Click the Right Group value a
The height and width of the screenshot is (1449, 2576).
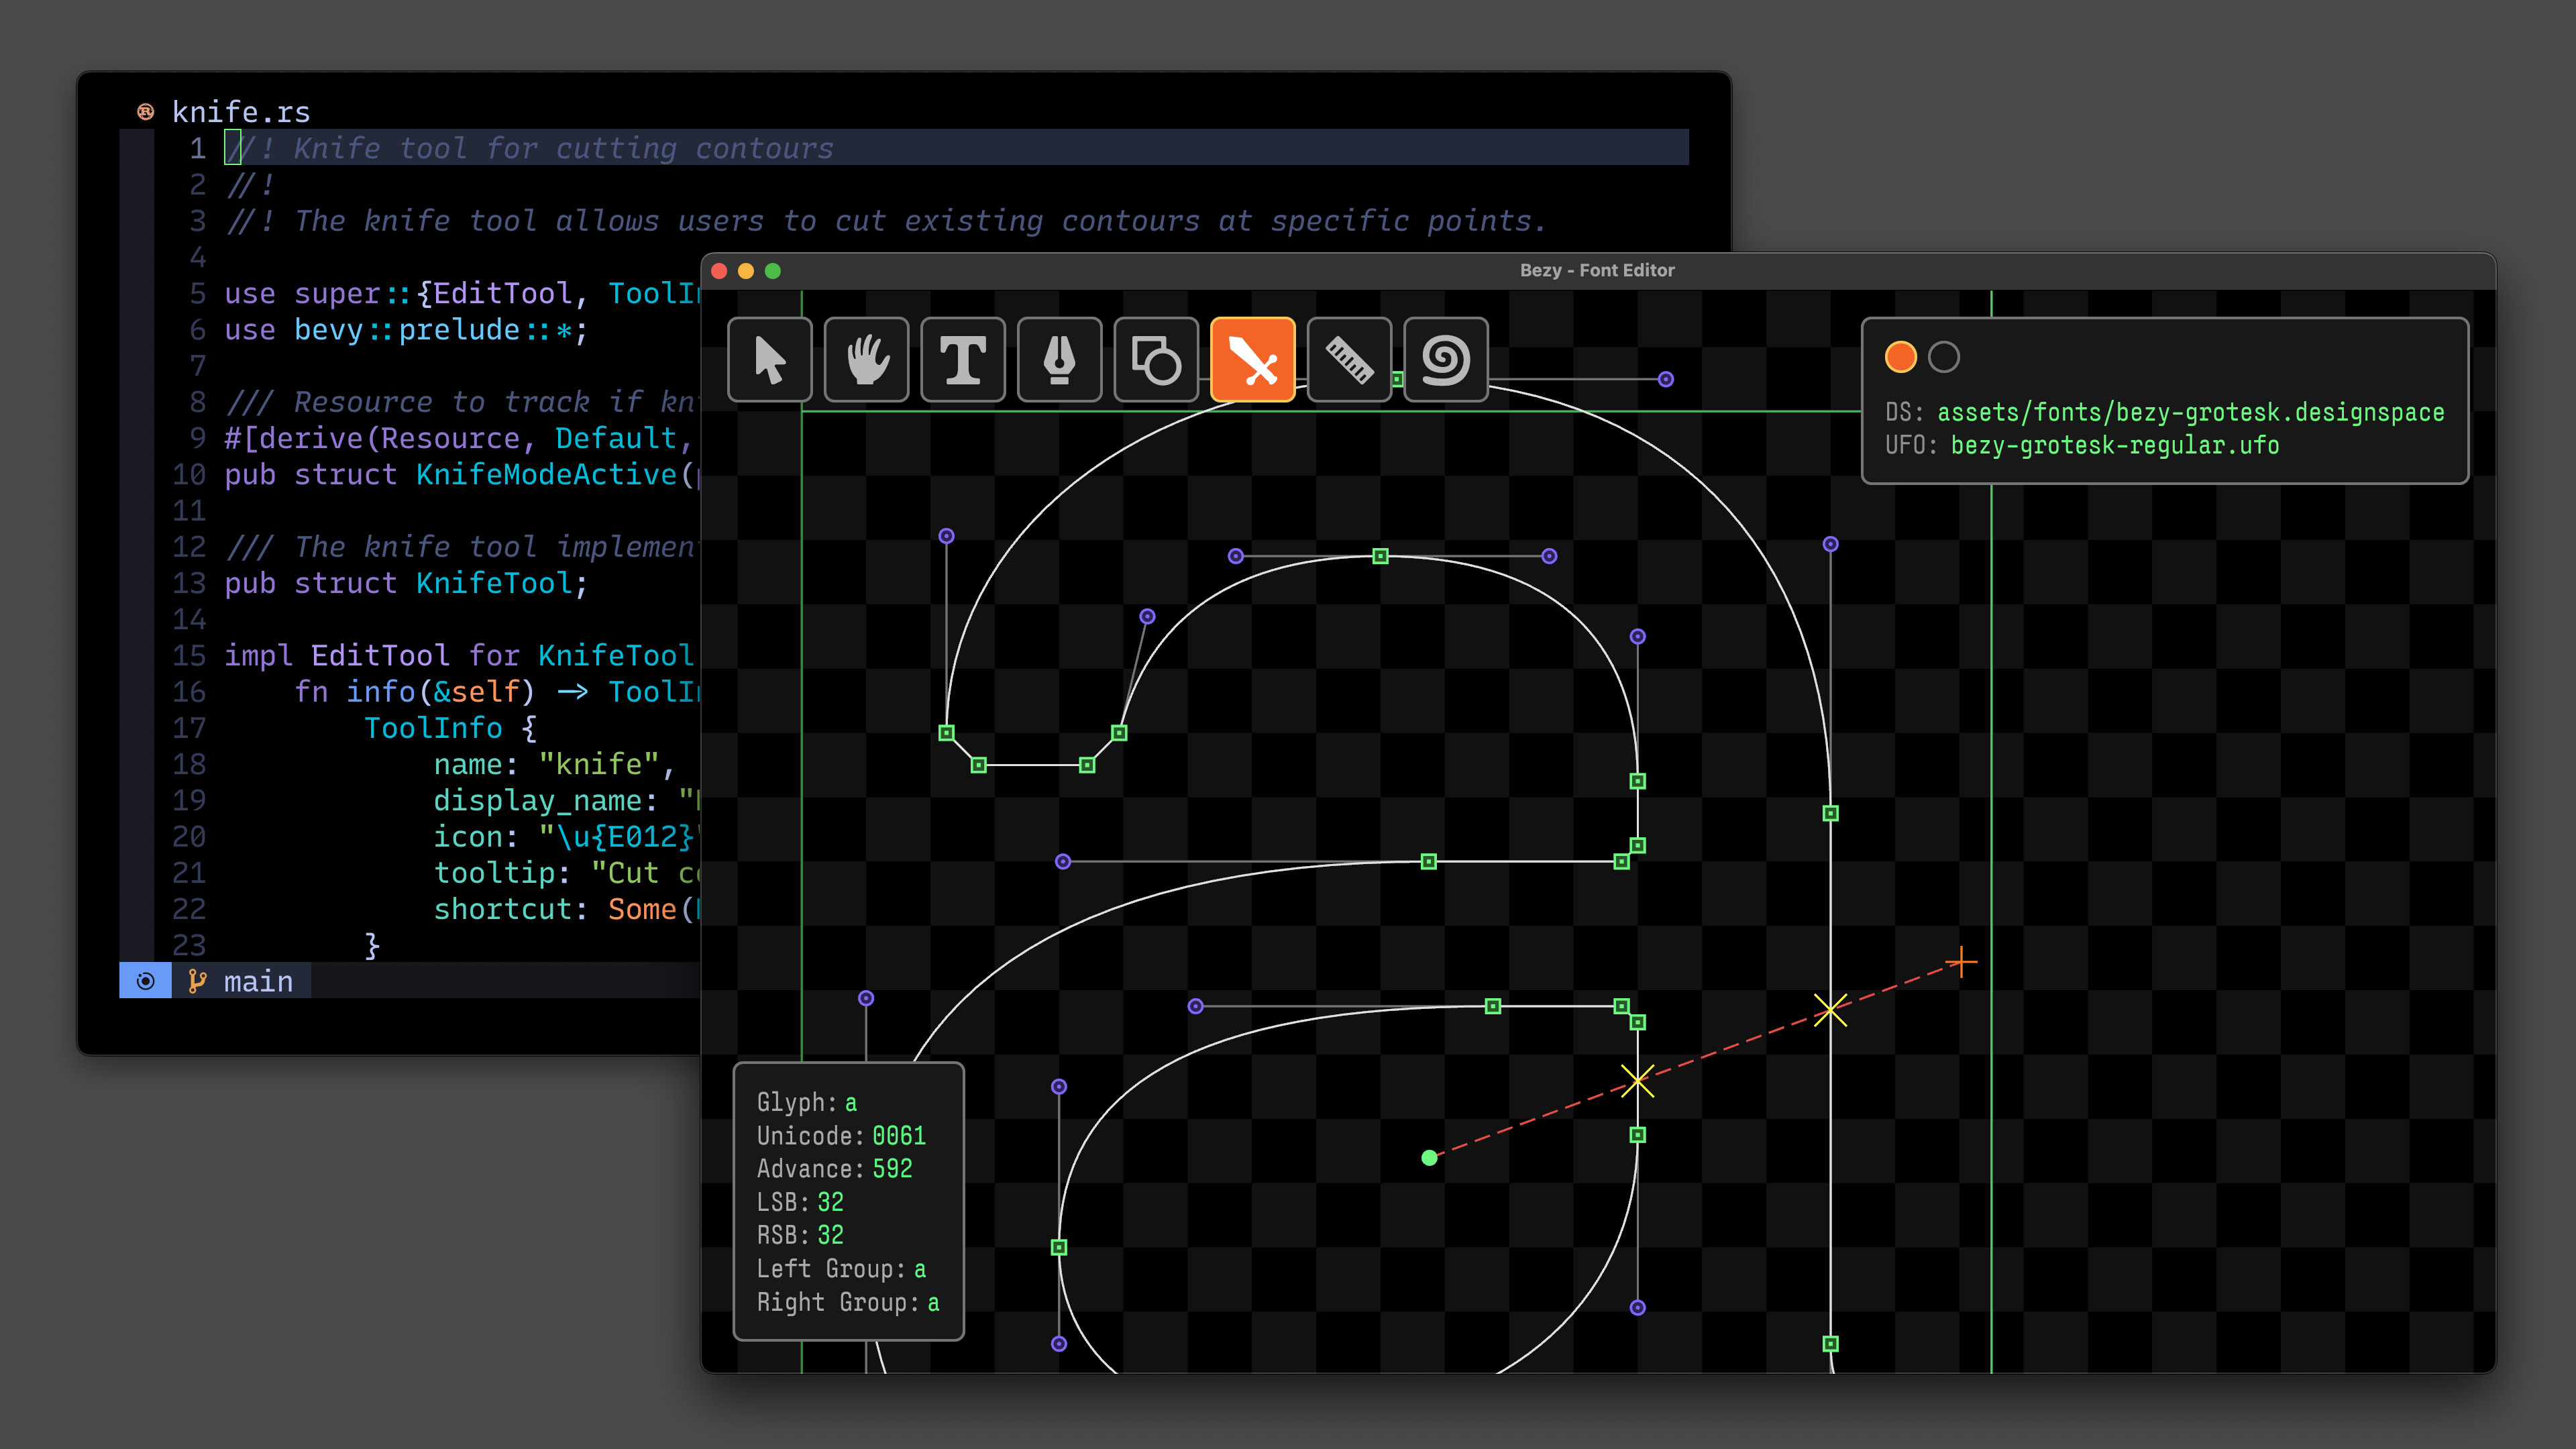[x=933, y=1303]
